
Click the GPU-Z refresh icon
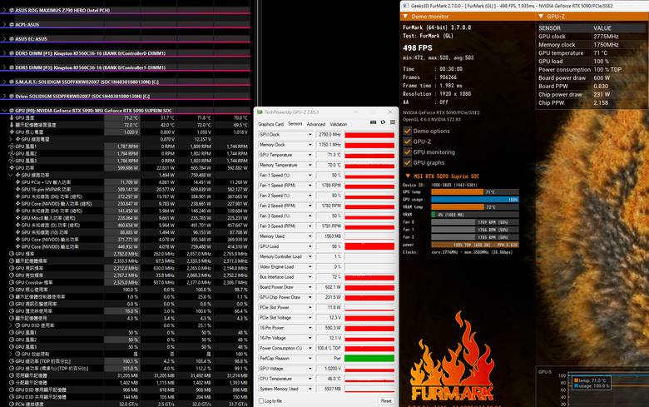pos(383,122)
